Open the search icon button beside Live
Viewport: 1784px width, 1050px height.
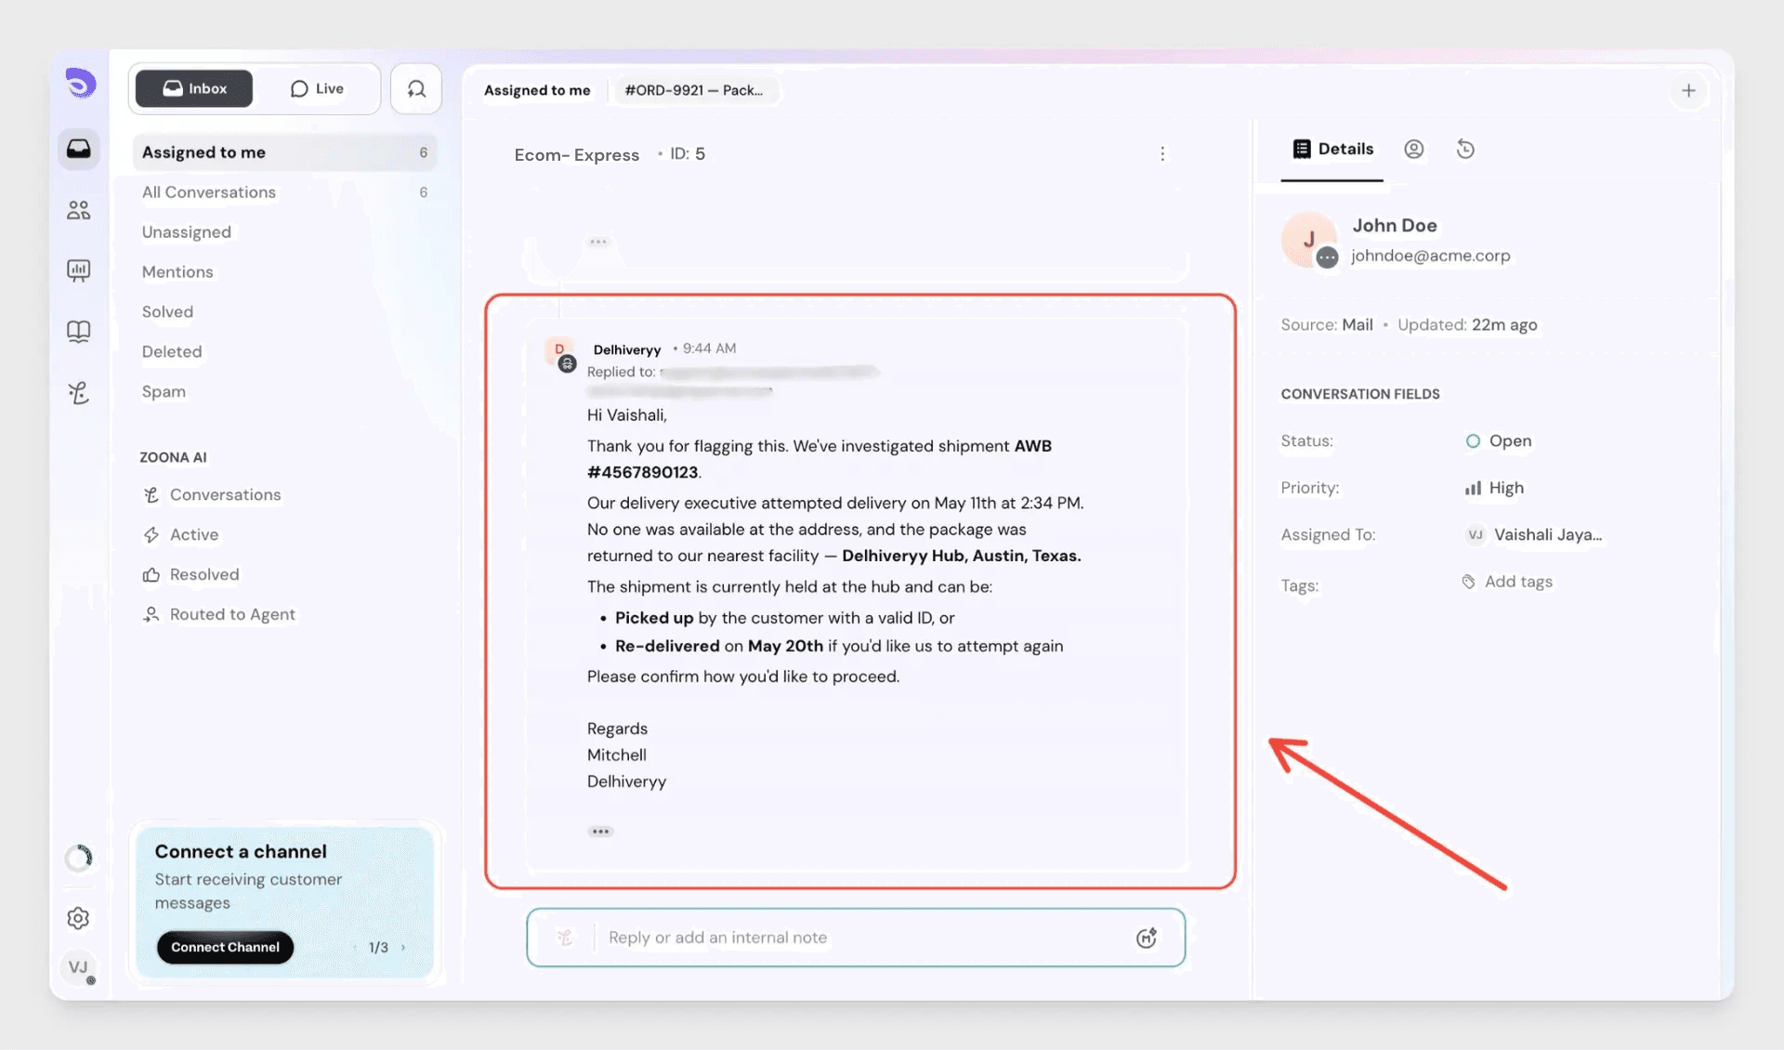[x=416, y=89]
